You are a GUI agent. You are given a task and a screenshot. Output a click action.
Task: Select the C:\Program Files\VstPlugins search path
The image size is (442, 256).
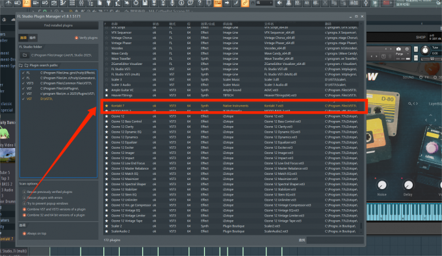click(59, 88)
